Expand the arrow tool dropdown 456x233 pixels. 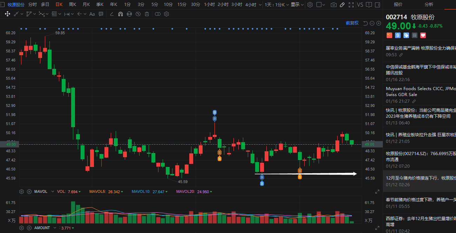[x=85, y=14]
